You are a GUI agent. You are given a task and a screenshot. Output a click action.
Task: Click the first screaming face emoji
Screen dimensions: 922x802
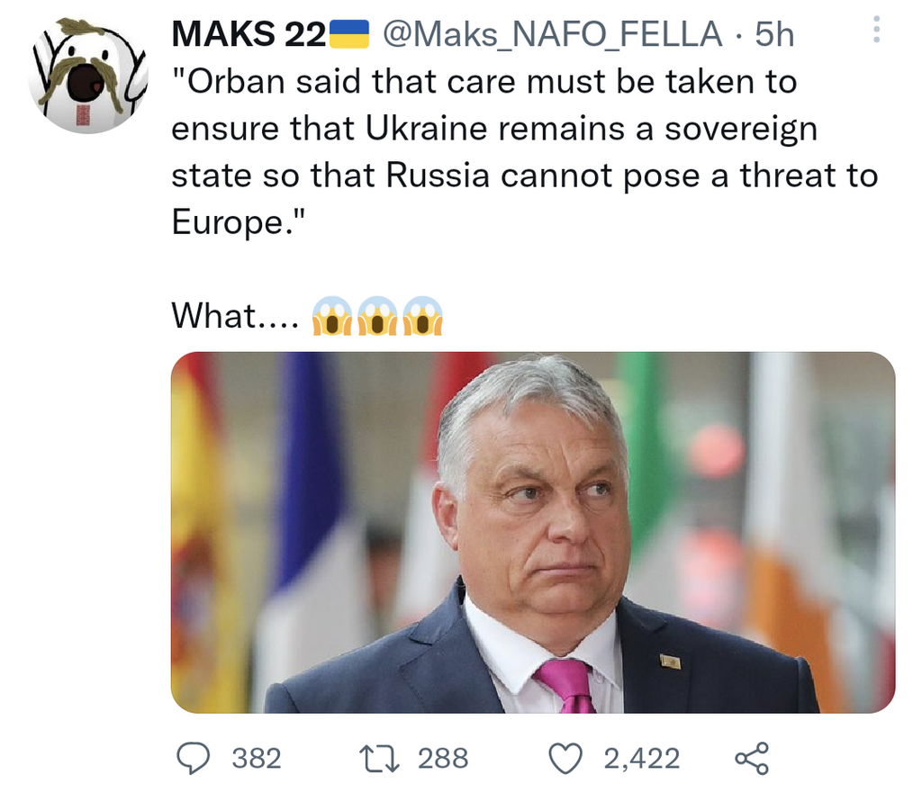click(x=330, y=317)
